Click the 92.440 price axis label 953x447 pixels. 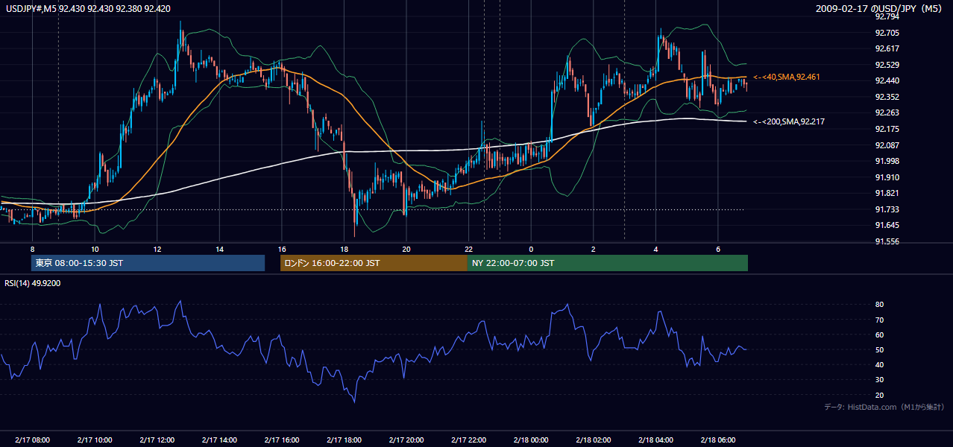(x=887, y=80)
